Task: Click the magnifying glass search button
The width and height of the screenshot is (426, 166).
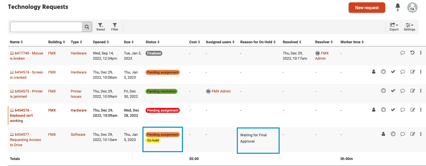Action: (x=87, y=27)
